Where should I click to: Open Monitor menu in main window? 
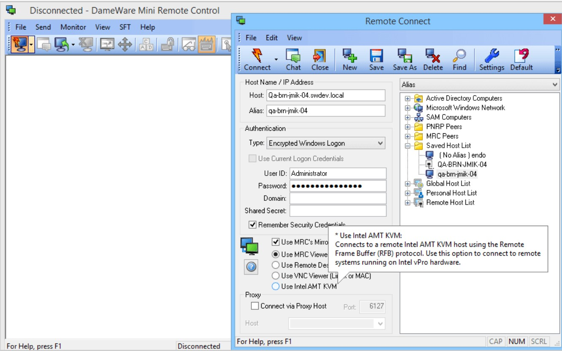(x=73, y=27)
